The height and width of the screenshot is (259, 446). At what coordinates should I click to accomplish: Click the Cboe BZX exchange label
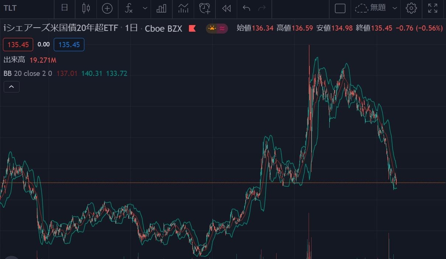coord(164,29)
